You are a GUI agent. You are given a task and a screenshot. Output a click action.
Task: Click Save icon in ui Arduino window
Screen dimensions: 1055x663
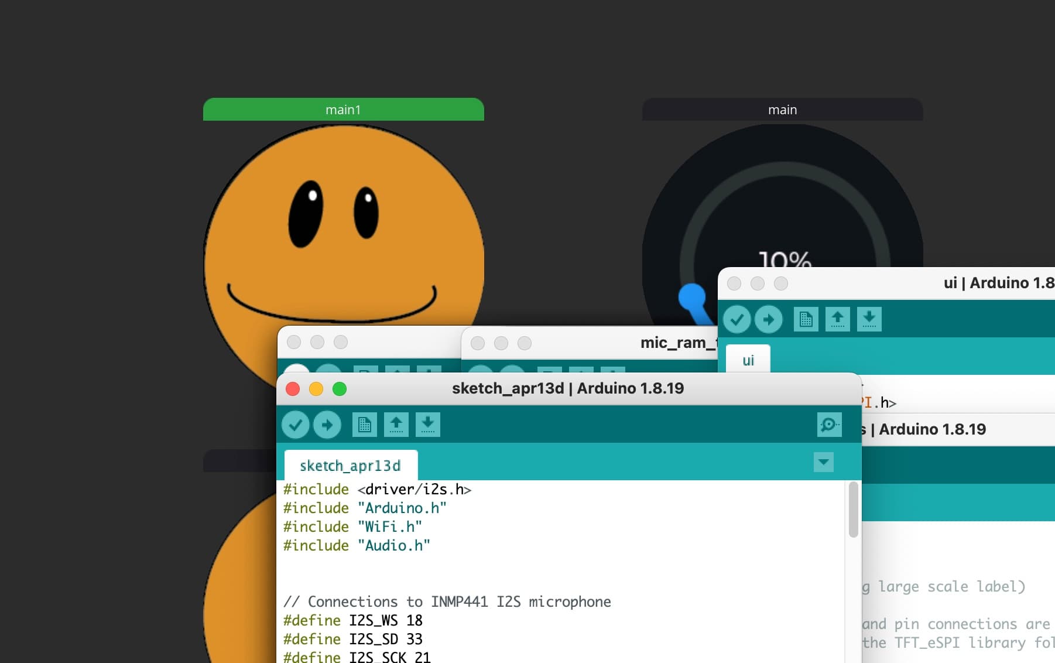[869, 319]
